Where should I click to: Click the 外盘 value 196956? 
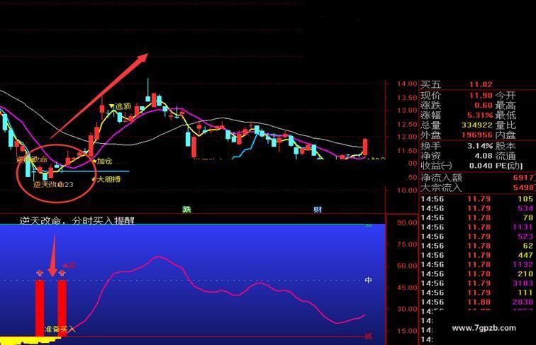(x=477, y=135)
